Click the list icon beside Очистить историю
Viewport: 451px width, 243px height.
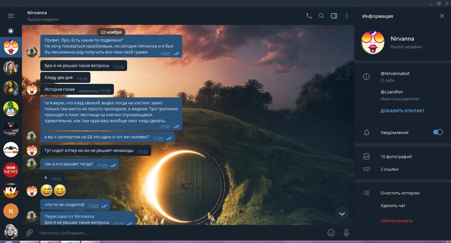click(366, 193)
